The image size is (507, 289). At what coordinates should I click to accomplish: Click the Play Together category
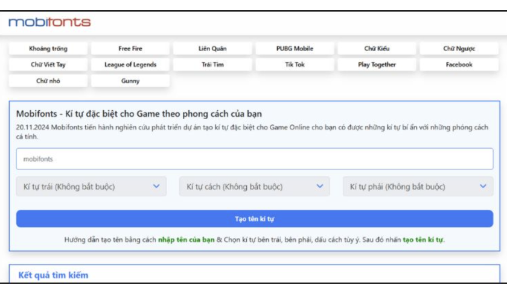pyautogui.click(x=377, y=64)
